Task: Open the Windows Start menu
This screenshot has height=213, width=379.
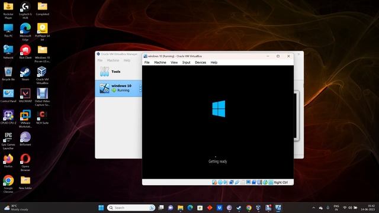Action: pyautogui.click(x=101, y=208)
